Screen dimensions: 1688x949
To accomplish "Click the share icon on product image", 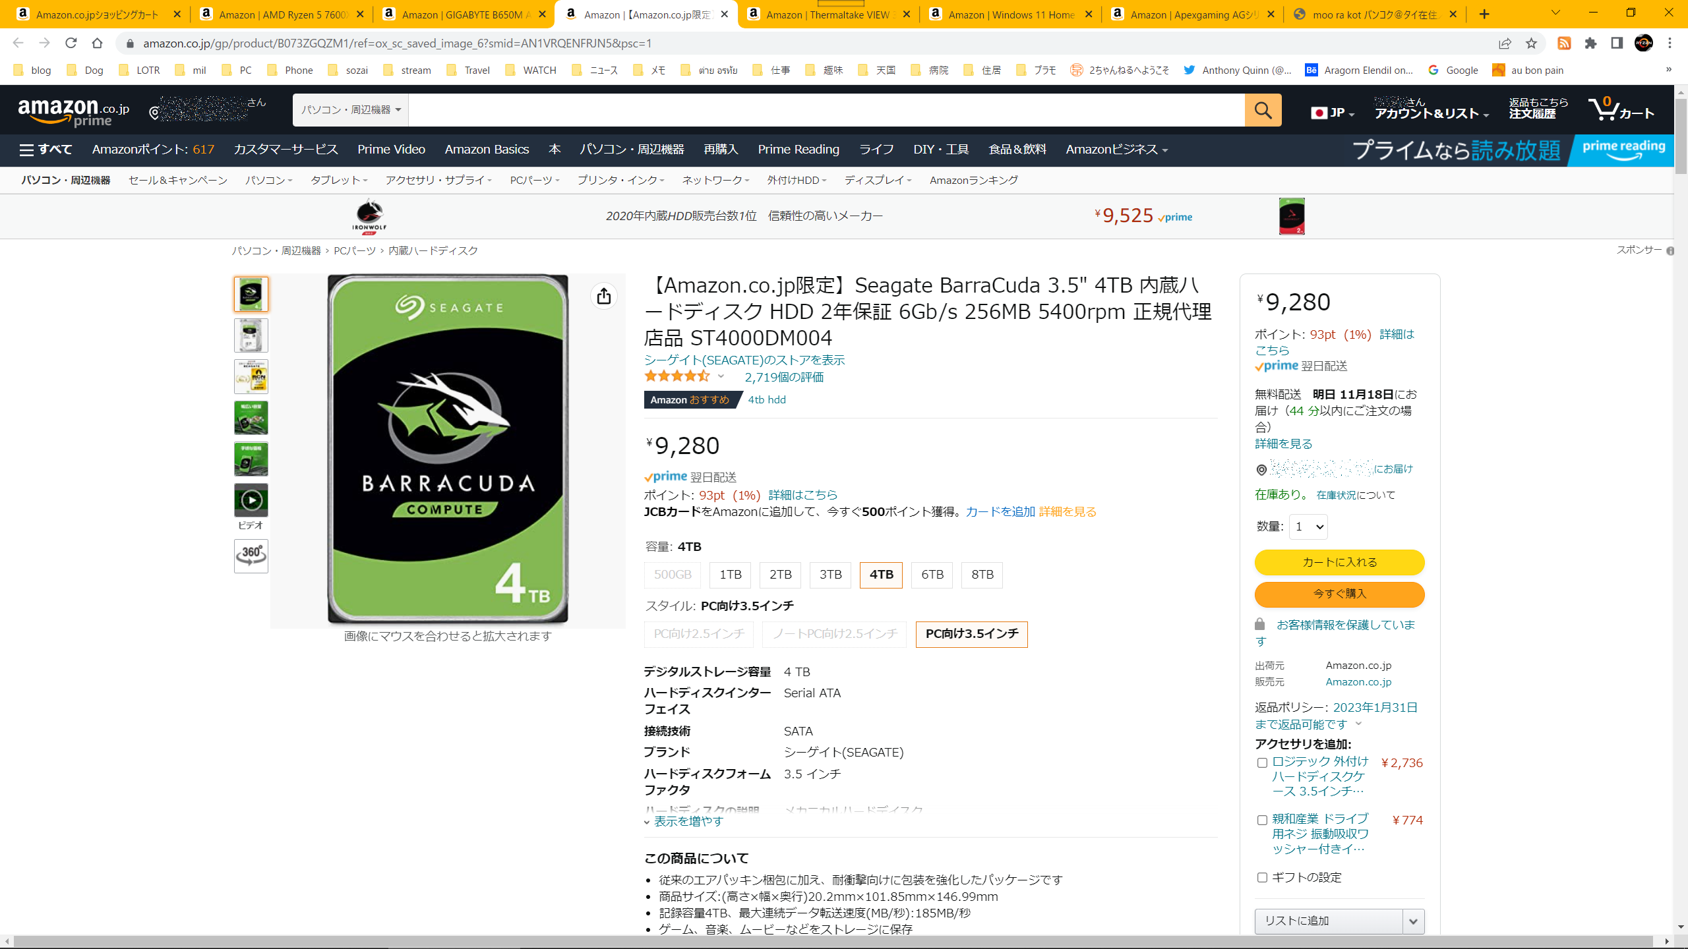I will [x=604, y=297].
